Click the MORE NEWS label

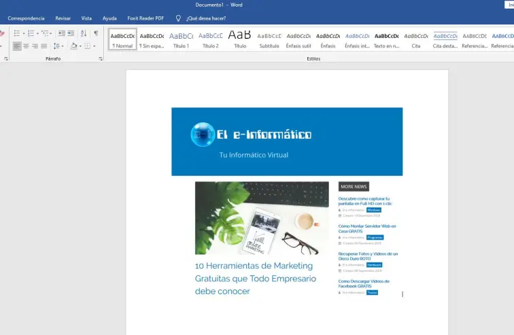point(354,187)
